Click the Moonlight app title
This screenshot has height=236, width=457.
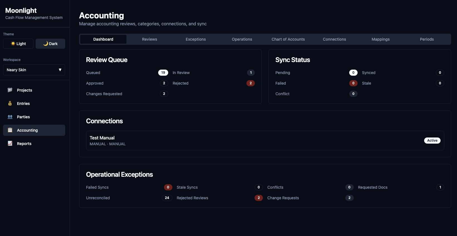coord(21,11)
